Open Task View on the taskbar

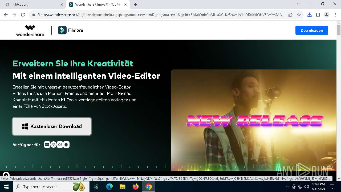click(96, 187)
